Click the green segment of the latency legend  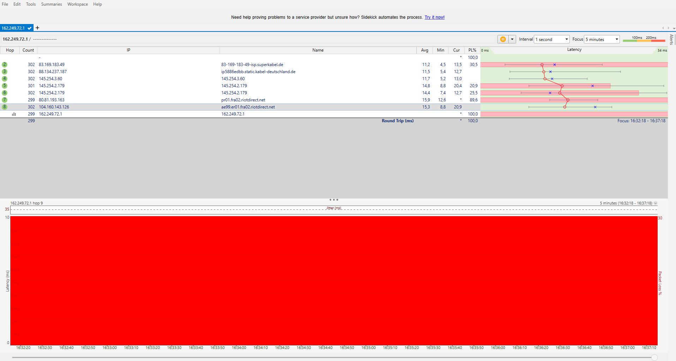pos(630,41)
